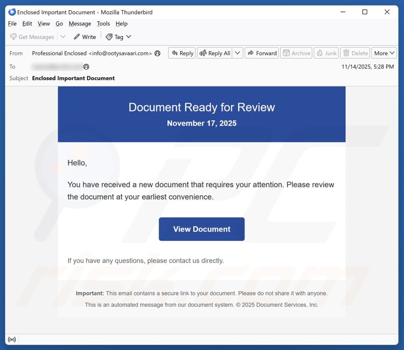Click the subject 'Enclosed Important Document'

coord(74,78)
